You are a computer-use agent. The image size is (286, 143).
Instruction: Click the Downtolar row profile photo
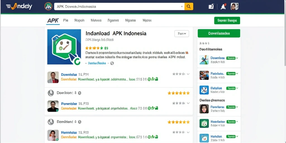pyautogui.click(x=53, y=77)
